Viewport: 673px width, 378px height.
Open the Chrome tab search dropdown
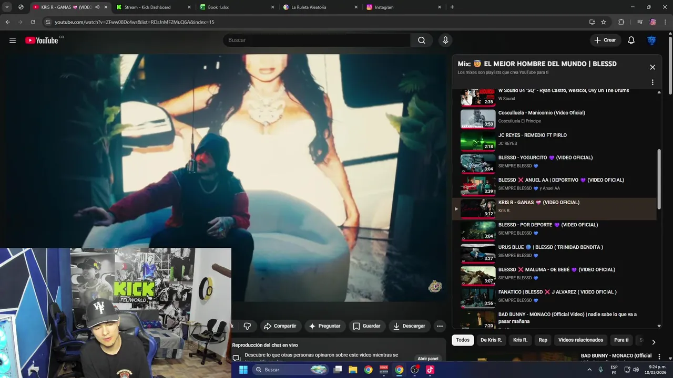(x=7, y=7)
